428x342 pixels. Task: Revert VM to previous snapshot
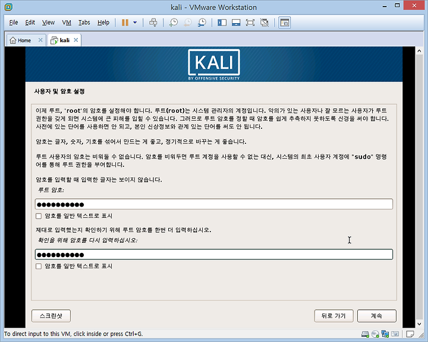[188, 23]
